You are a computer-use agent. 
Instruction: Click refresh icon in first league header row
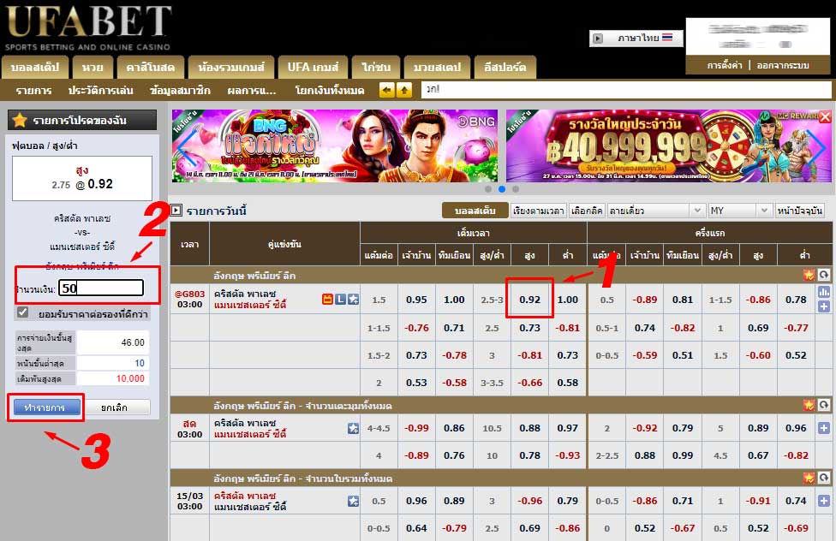[824, 275]
